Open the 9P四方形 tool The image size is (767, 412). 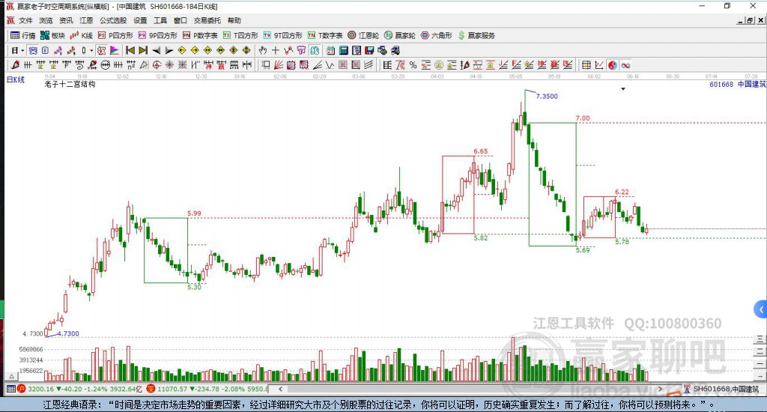pos(158,35)
